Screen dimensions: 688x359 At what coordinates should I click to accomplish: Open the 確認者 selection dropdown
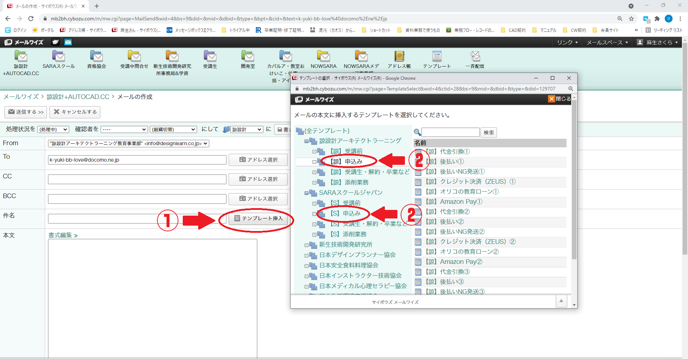(124, 129)
